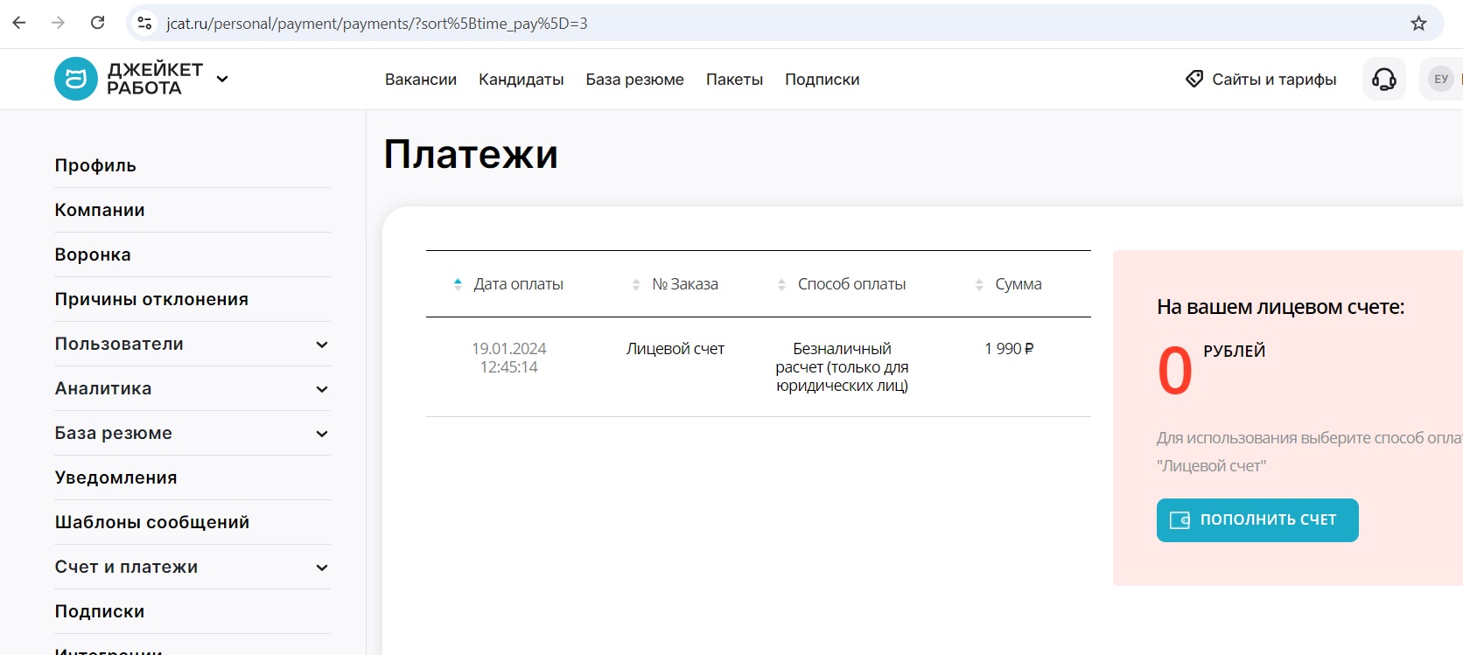This screenshot has height=655, width=1463.
Task: Open the dropdown next to Джейкет Работа logo
Action: [222, 79]
